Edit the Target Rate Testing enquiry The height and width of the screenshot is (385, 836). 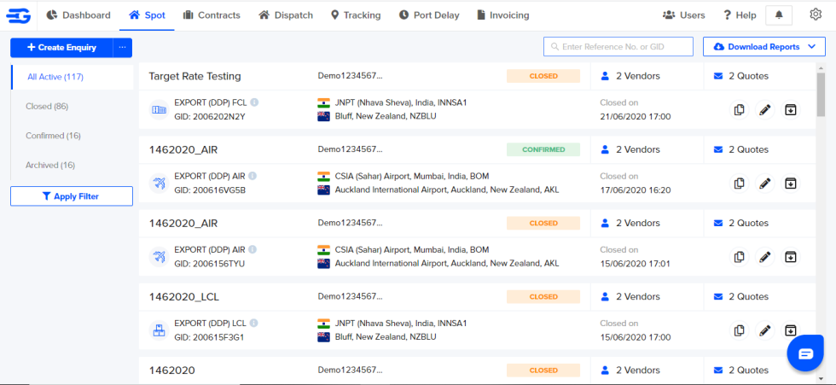coord(765,110)
